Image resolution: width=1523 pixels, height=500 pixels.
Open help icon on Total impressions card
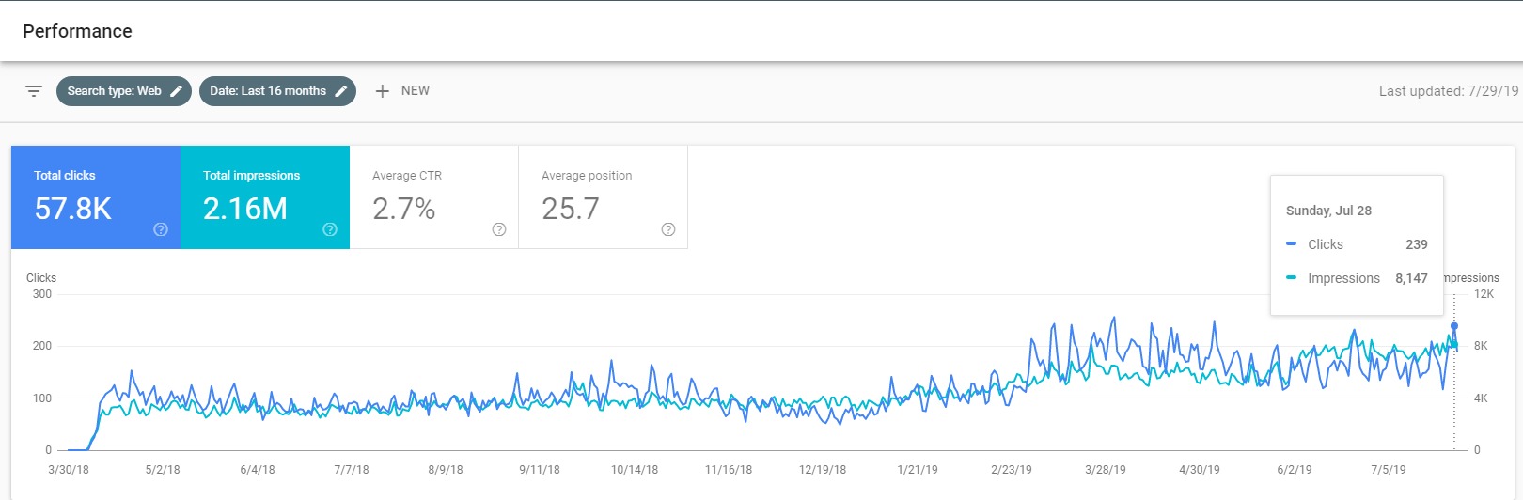click(330, 229)
